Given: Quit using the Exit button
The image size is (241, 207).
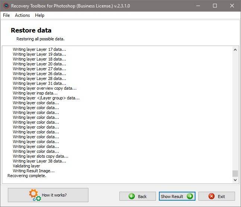Looking at the screenshot, I should pyautogui.click(x=216, y=196).
